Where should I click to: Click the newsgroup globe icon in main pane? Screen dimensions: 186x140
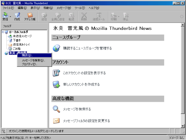coord(56,48)
